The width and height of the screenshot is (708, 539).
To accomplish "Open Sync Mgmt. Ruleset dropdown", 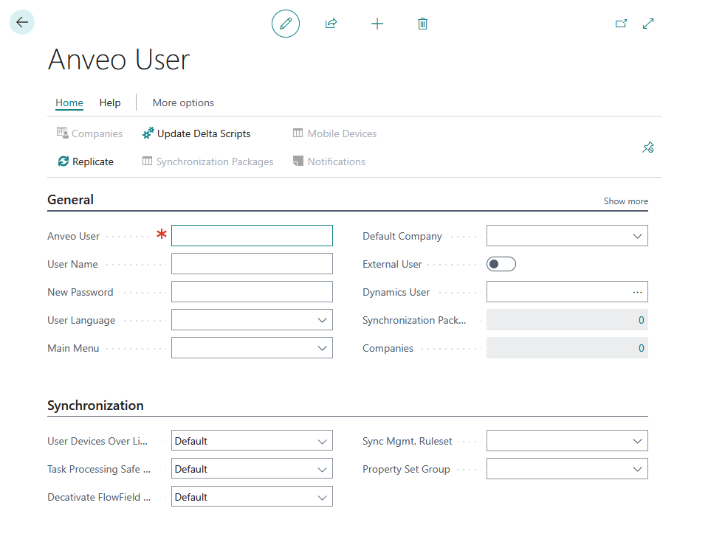I will coord(637,441).
